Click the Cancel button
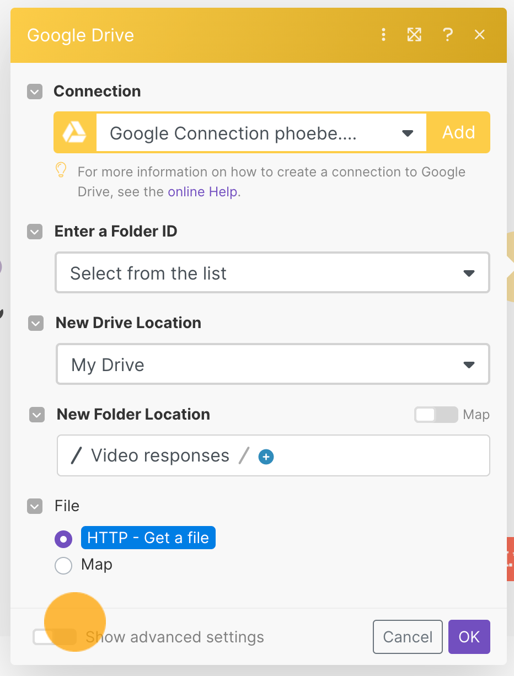514x676 pixels. pos(408,637)
